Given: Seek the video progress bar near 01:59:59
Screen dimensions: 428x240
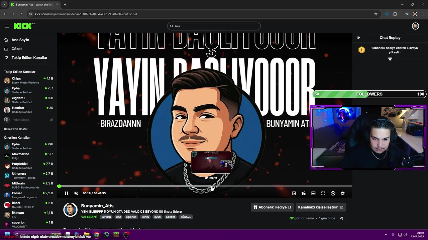Looking at the screenshot, I should [x=211, y=186].
